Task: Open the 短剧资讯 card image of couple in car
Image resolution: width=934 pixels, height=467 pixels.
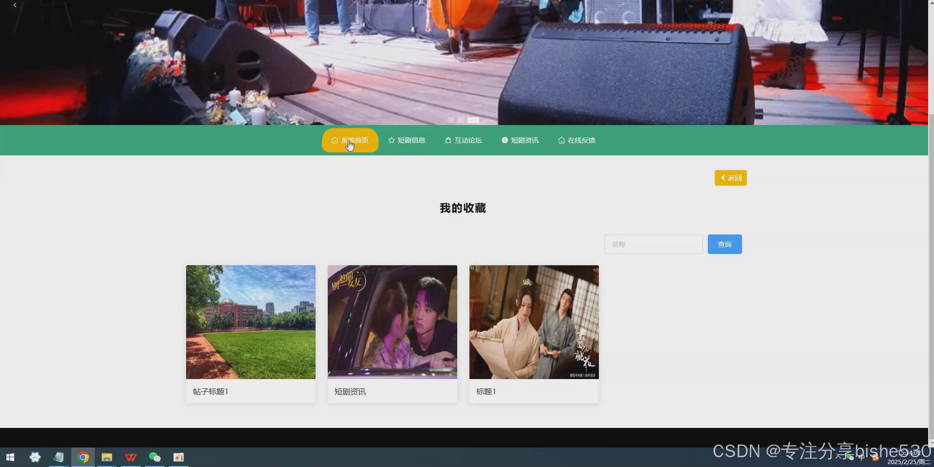Action: click(x=392, y=322)
